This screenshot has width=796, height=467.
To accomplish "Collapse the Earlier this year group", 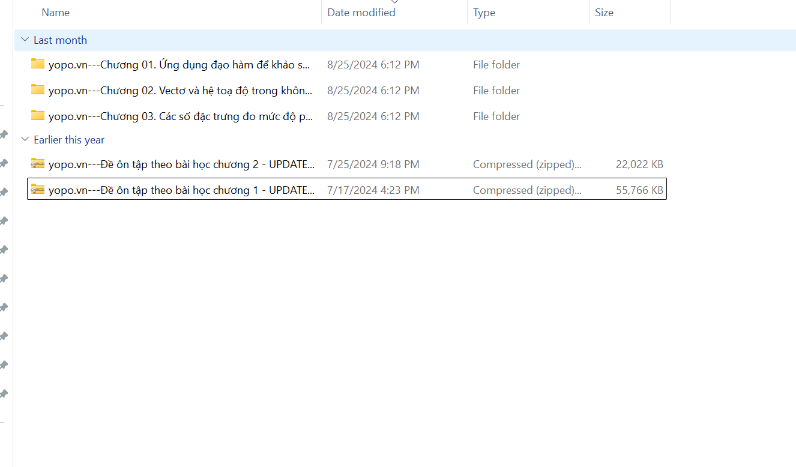I will click(25, 139).
